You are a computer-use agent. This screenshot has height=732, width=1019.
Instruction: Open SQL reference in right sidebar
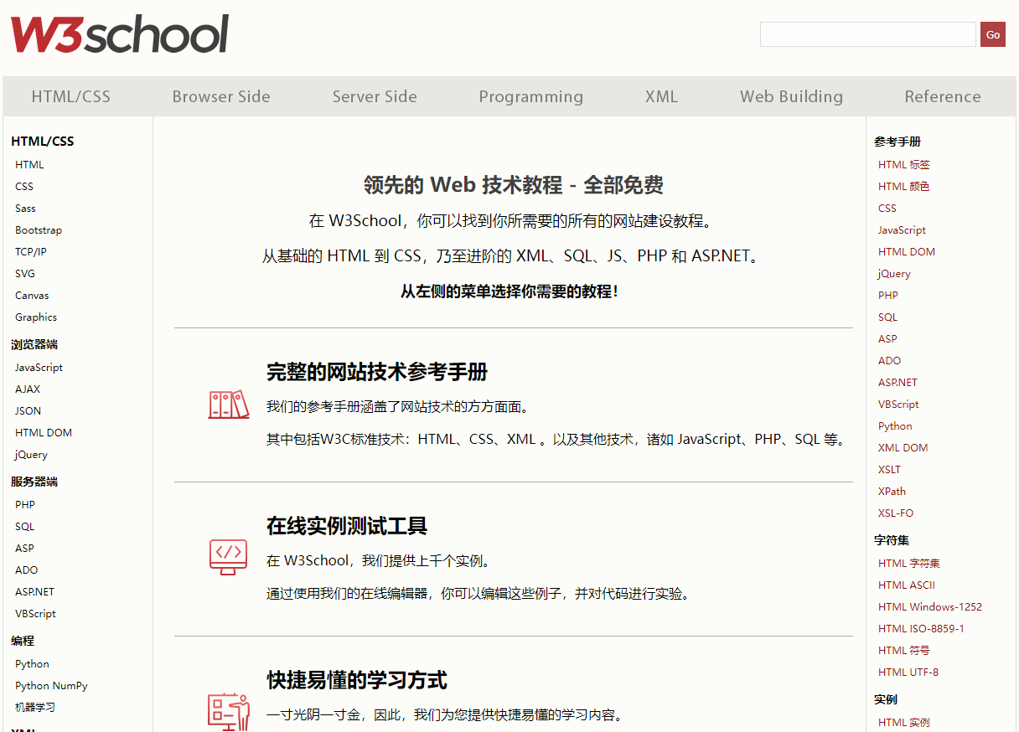[888, 317]
